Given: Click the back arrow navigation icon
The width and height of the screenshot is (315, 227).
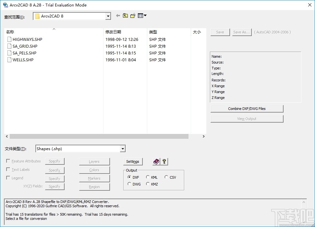Looking at the screenshot, I should [x=118, y=15].
